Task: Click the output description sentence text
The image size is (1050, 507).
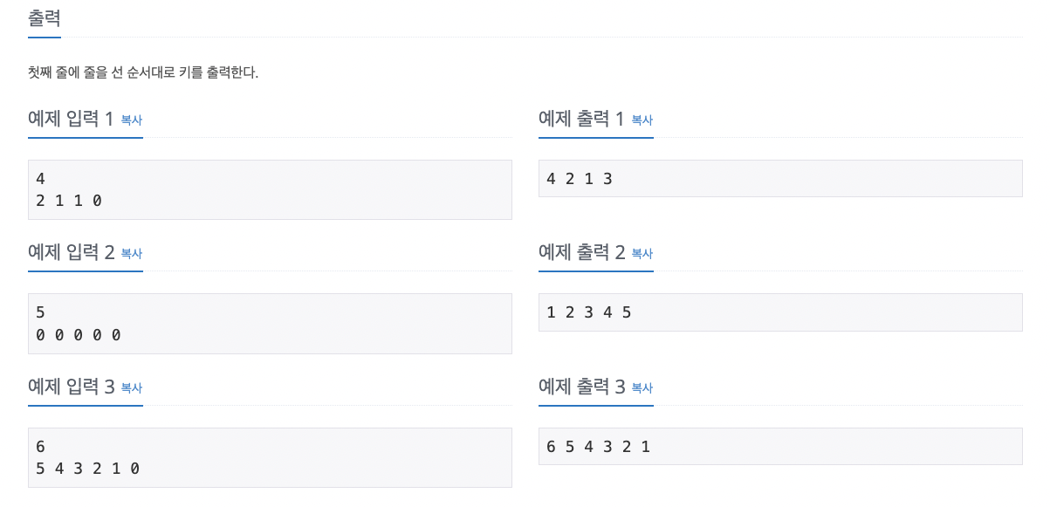Action: 143,72
